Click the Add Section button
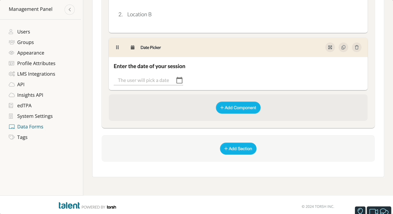 click(x=238, y=149)
